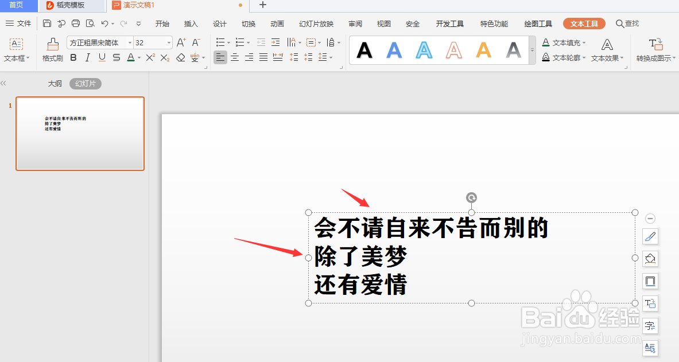Click the 文本框 text box button

point(17,50)
